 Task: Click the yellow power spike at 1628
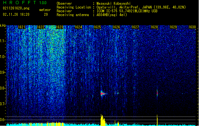(157, 120)
